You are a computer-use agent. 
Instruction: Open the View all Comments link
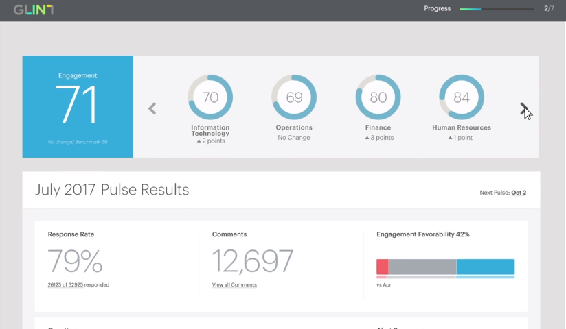coord(234,284)
